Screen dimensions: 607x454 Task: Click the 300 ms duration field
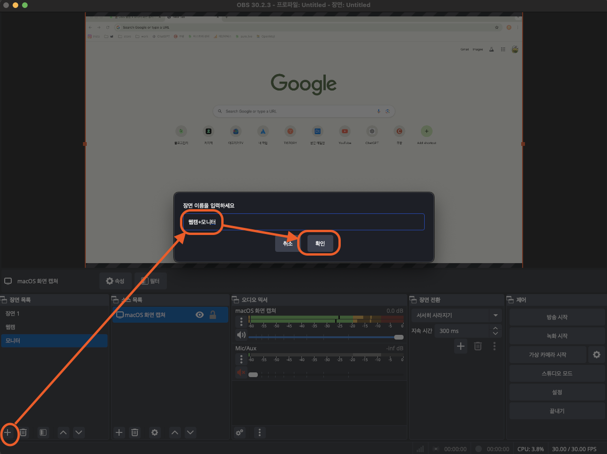coord(462,331)
